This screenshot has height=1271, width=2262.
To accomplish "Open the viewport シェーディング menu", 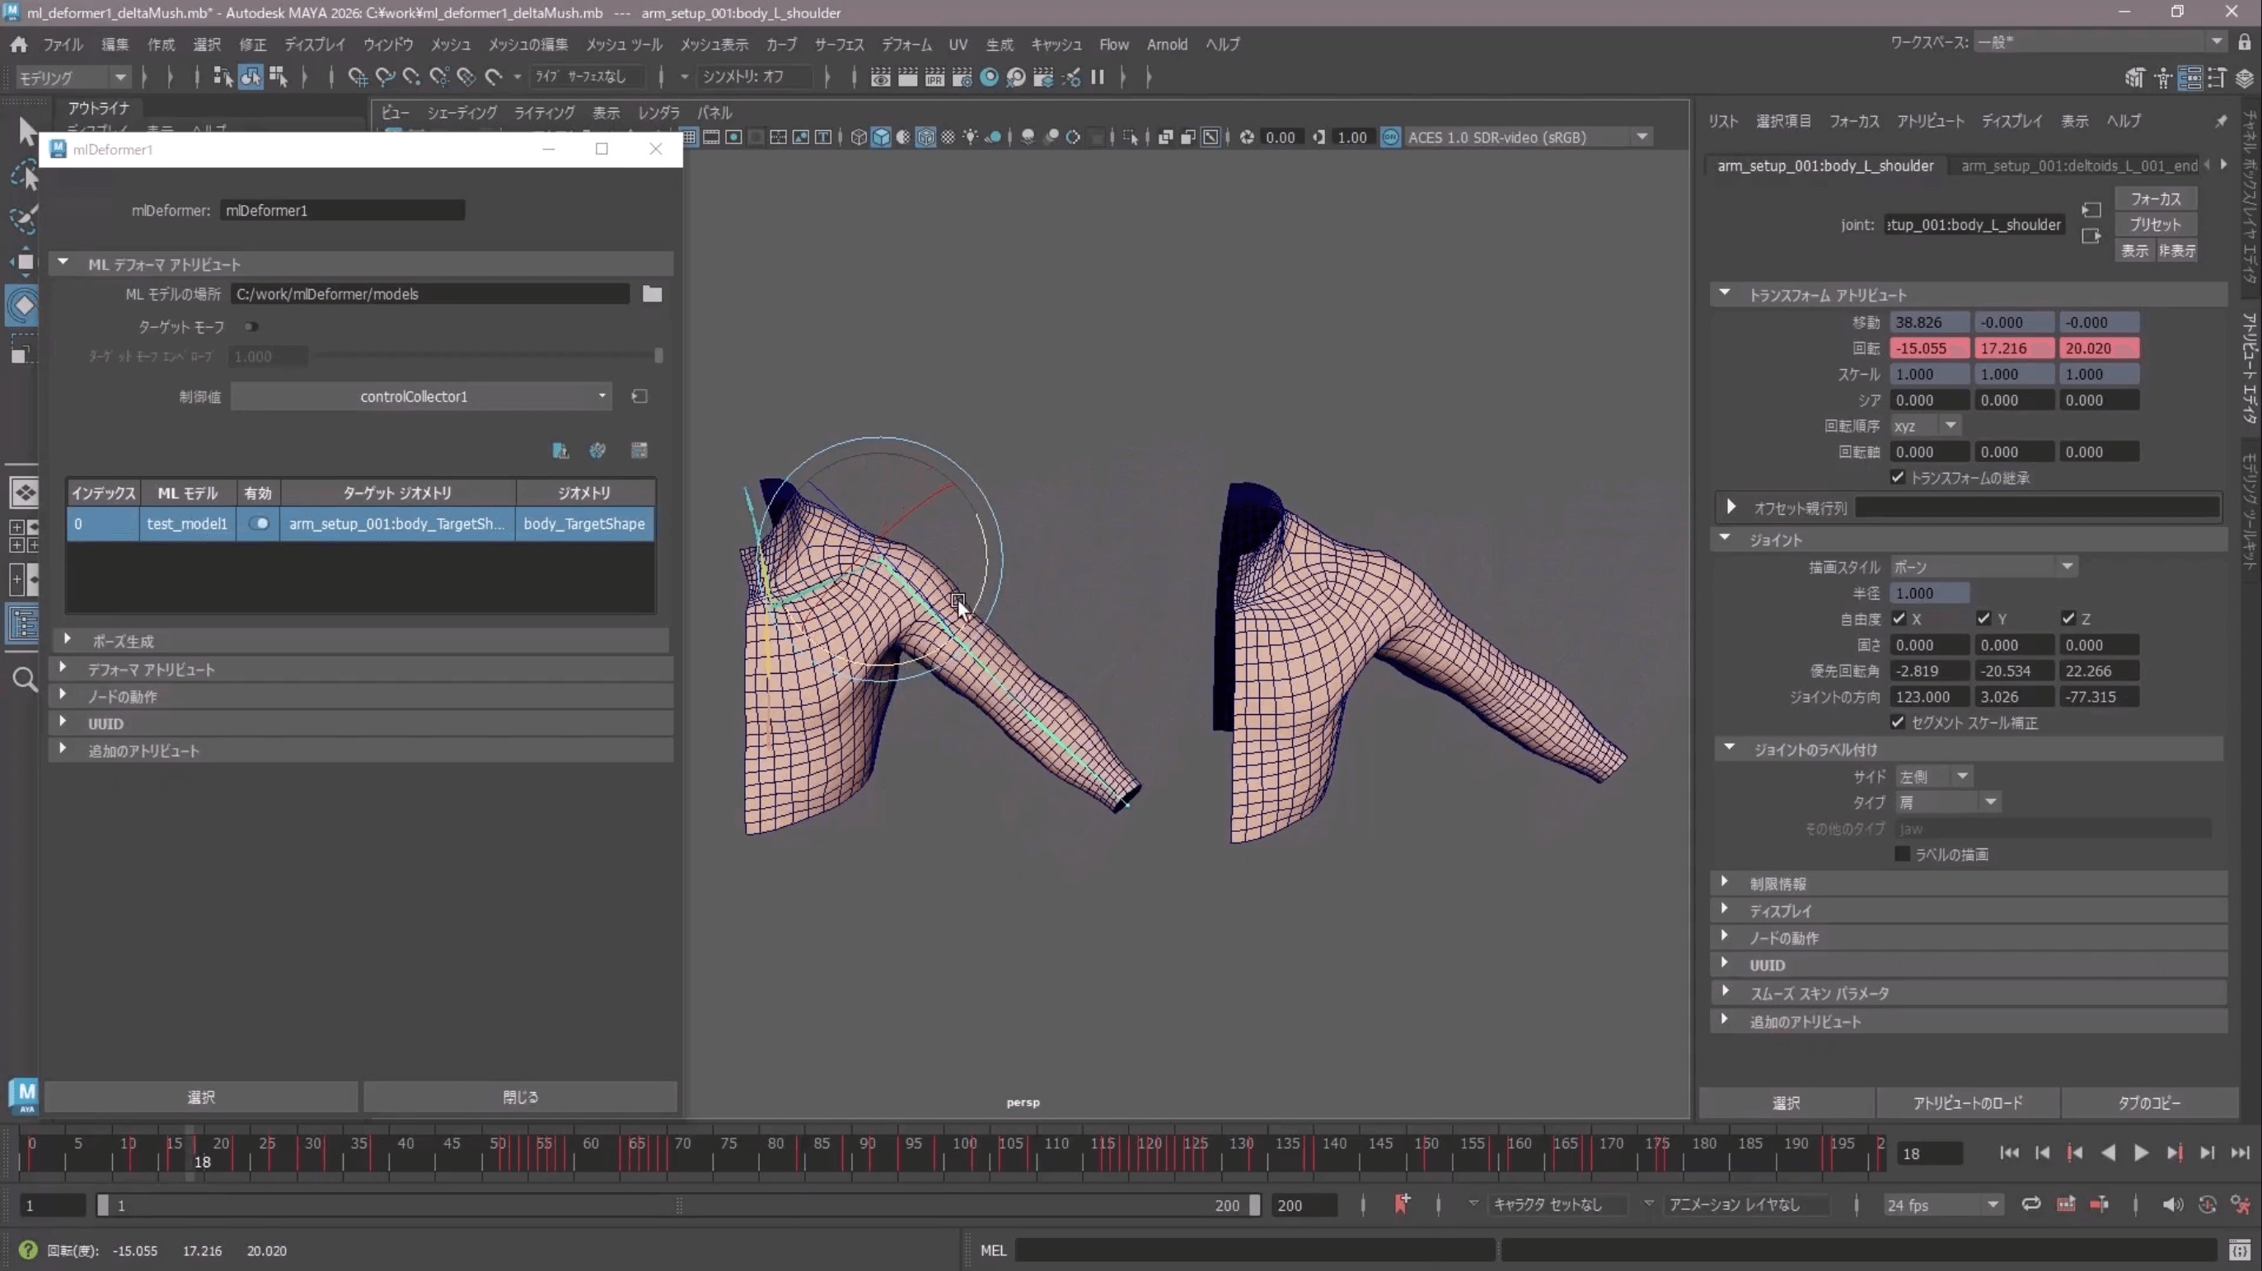I will coord(462,112).
